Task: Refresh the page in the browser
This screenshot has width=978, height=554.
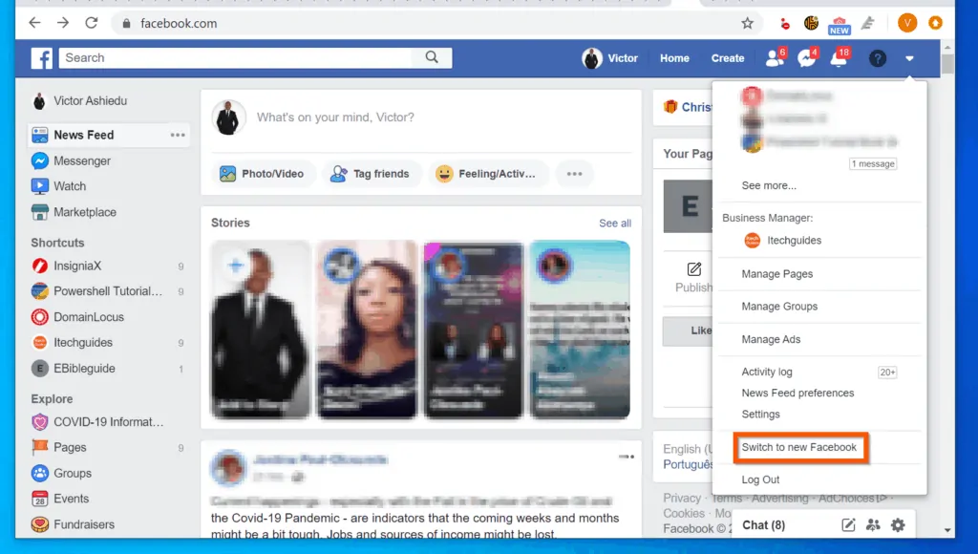Action: [91, 23]
